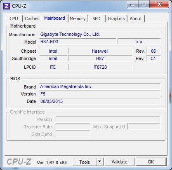Screen dimensions: 172x170
Task: Select the LPCIO chip IT8728
Action: pyautogui.click(x=100, y=67)
